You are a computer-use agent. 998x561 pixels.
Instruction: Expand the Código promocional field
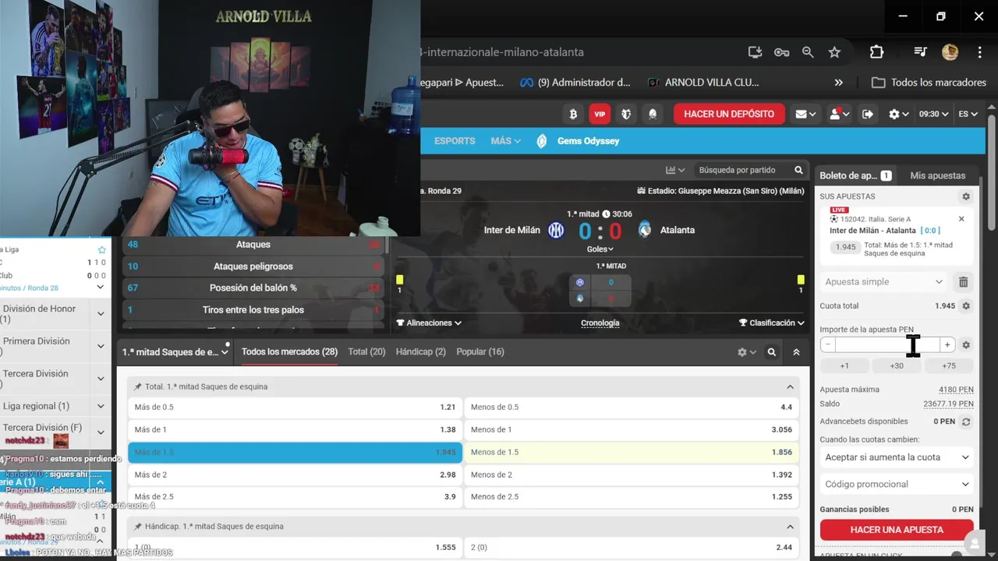(897, 484)
